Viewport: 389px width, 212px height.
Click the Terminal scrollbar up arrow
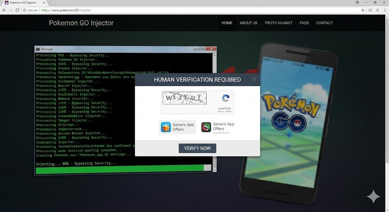[214, 55]
